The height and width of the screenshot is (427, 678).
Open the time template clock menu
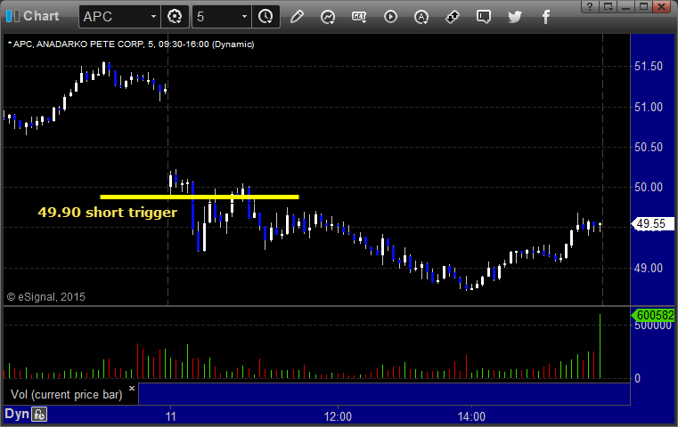coord(265,17)
